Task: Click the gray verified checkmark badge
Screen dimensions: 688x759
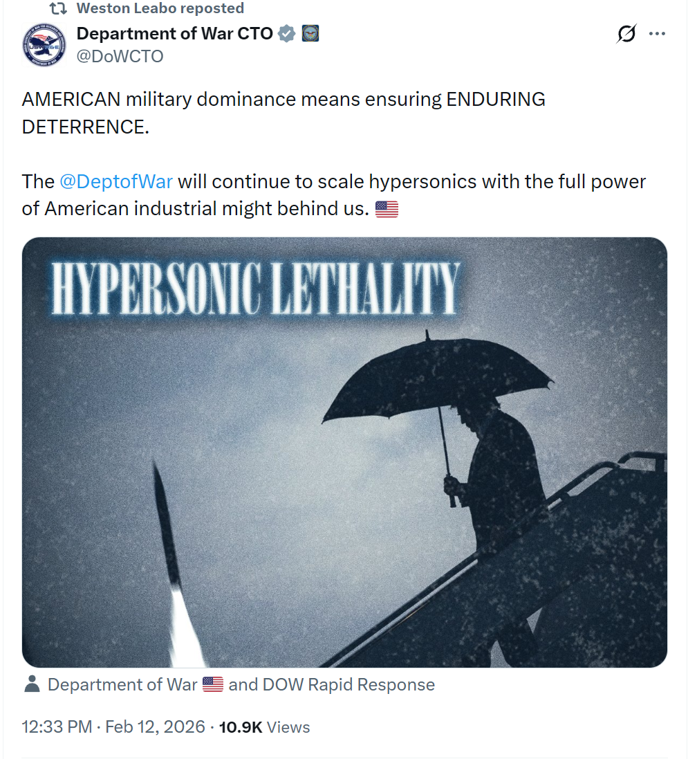Action: point(287,33)
